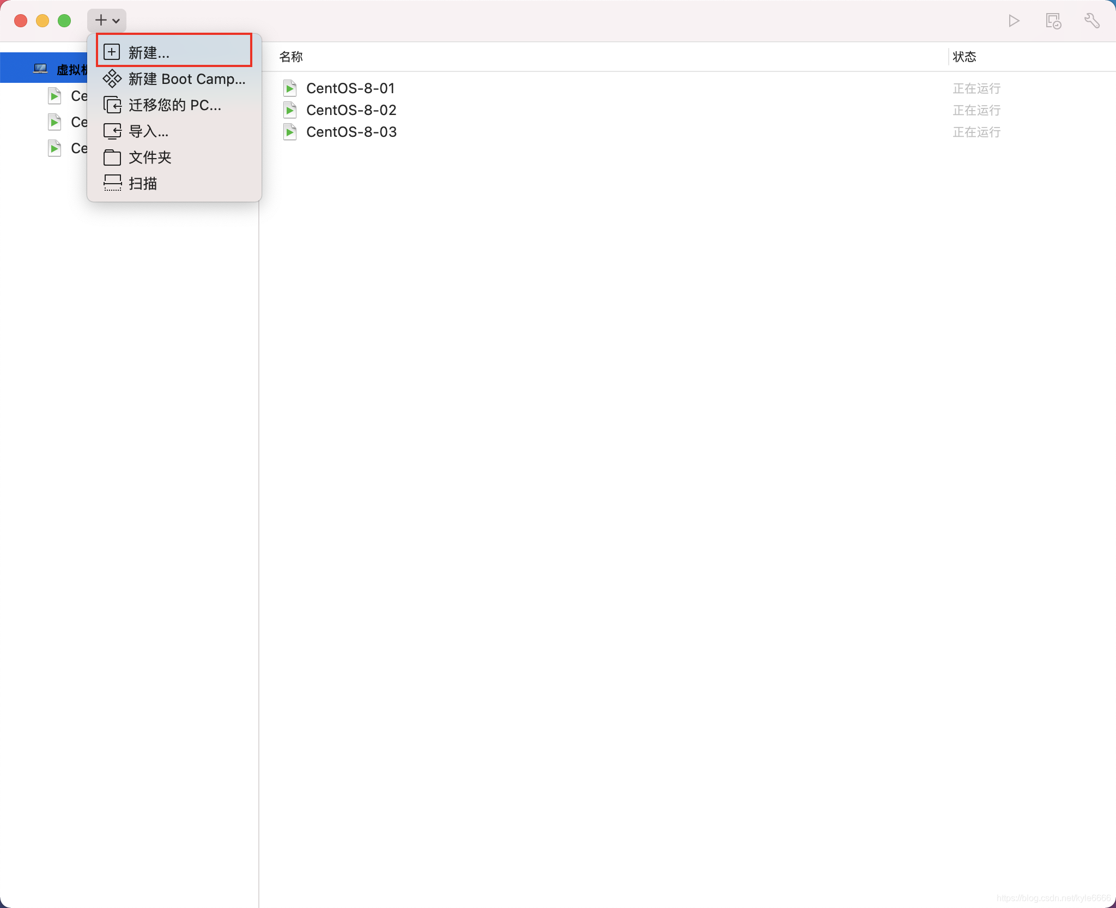Image resolution: width=1116 pixels, height=908 pixels.
Task: Click the CentOS-8-02 VM file icon
Action: click(x=290, y=110)
